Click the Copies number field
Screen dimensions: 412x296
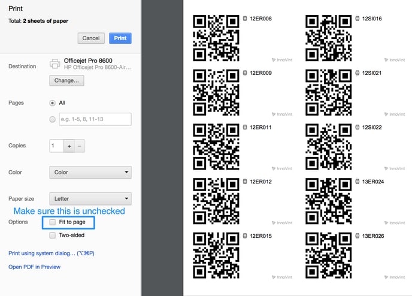pyautogui.click(x=56, y=146)
